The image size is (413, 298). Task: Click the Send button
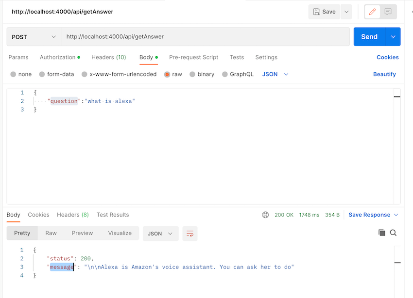click(369, 36)
